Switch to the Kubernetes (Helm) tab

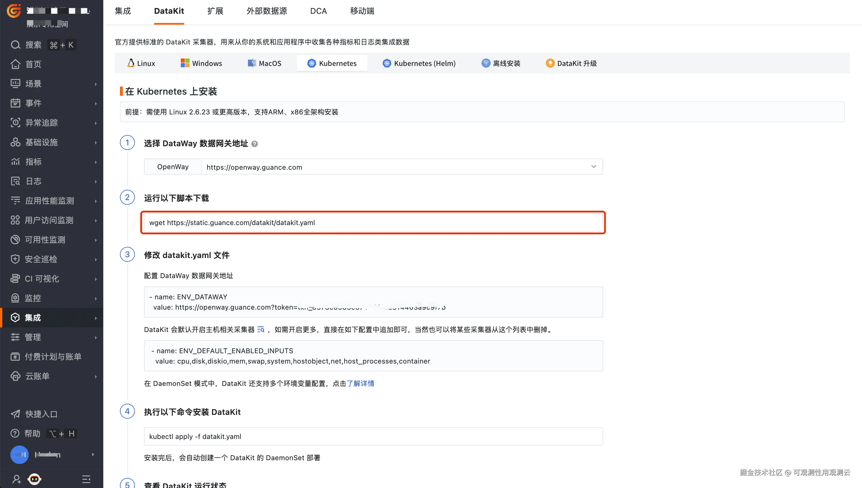pos(419,63)
